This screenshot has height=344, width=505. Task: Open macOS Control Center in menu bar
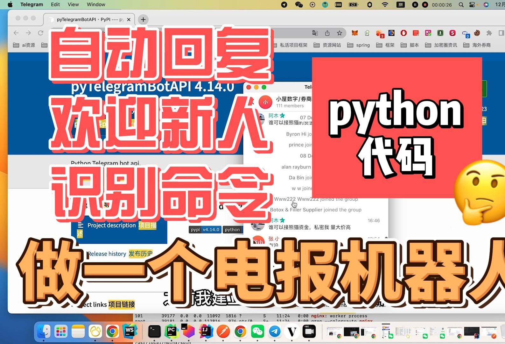pyautogui.click(x=472, y=4)
